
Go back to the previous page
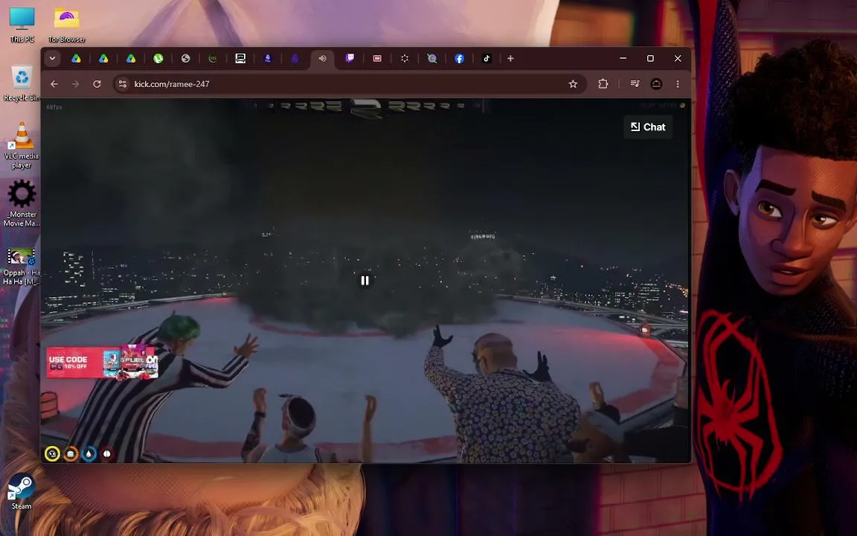(x=54, y=83)
